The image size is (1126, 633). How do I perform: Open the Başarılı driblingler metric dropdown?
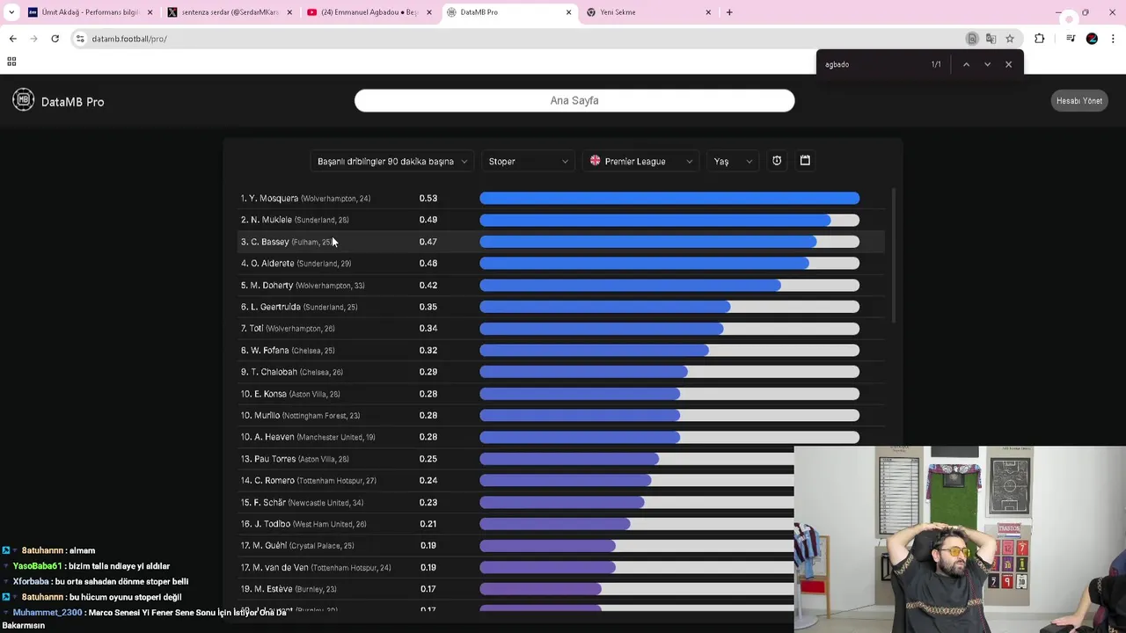pyautogui.click(x=392, y=162)
